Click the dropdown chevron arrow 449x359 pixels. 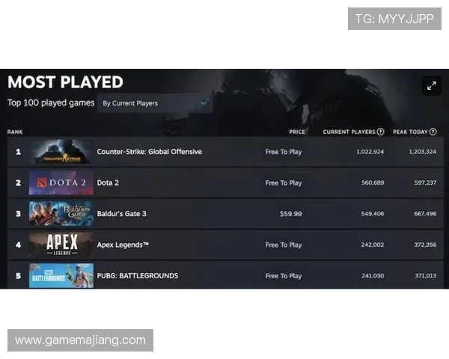coord(204,103)
